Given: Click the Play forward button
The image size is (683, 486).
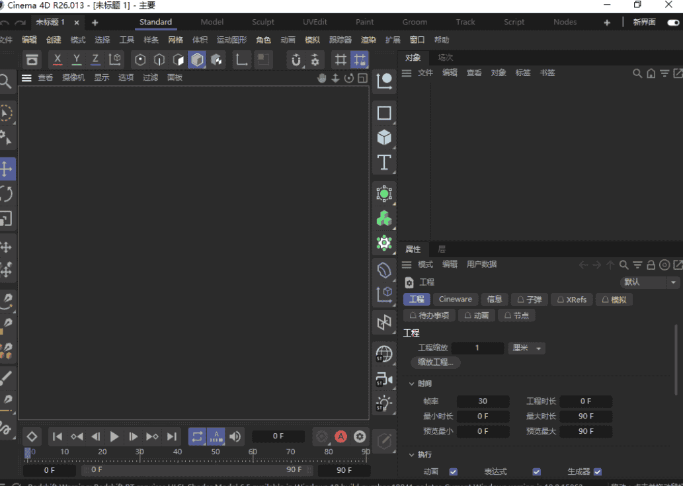Looking at the screenshot, I should point(114,436).
